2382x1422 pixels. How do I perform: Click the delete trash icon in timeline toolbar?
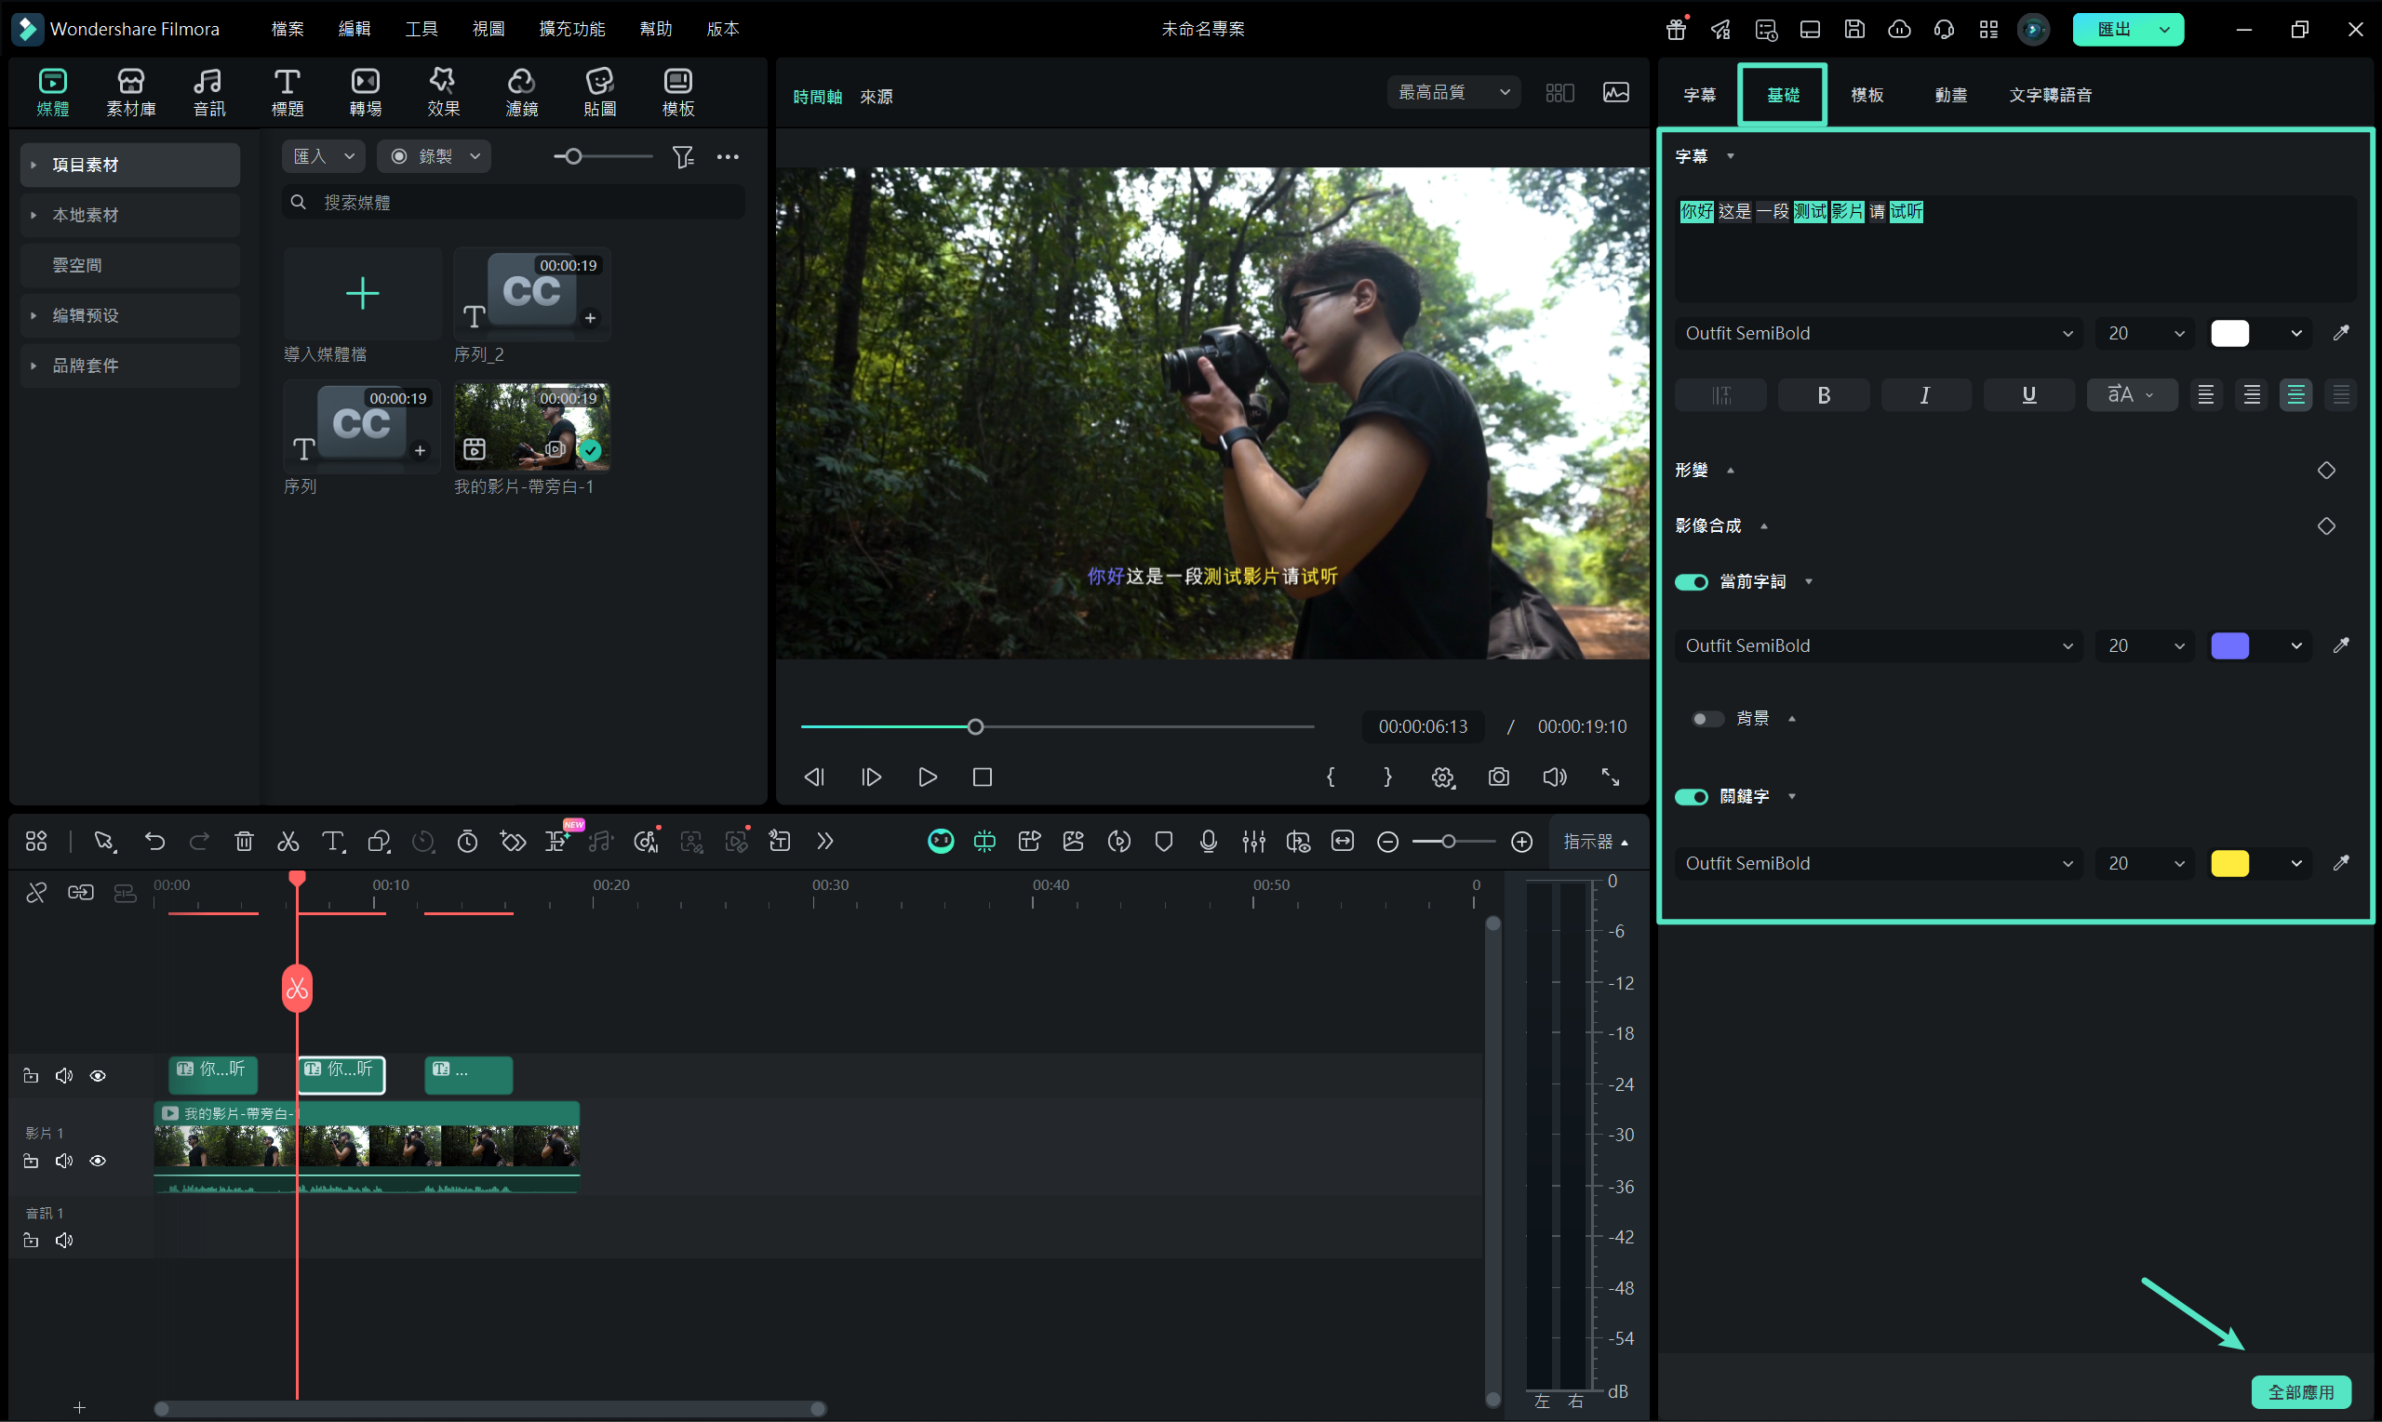[x=244, y=843]
